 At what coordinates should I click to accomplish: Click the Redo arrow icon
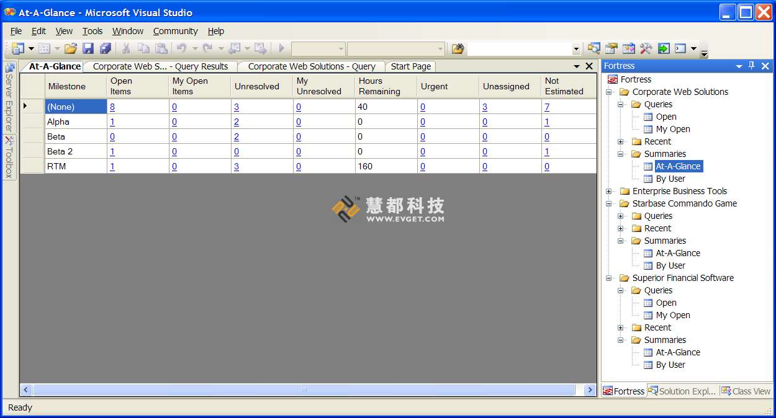(208, 48)
